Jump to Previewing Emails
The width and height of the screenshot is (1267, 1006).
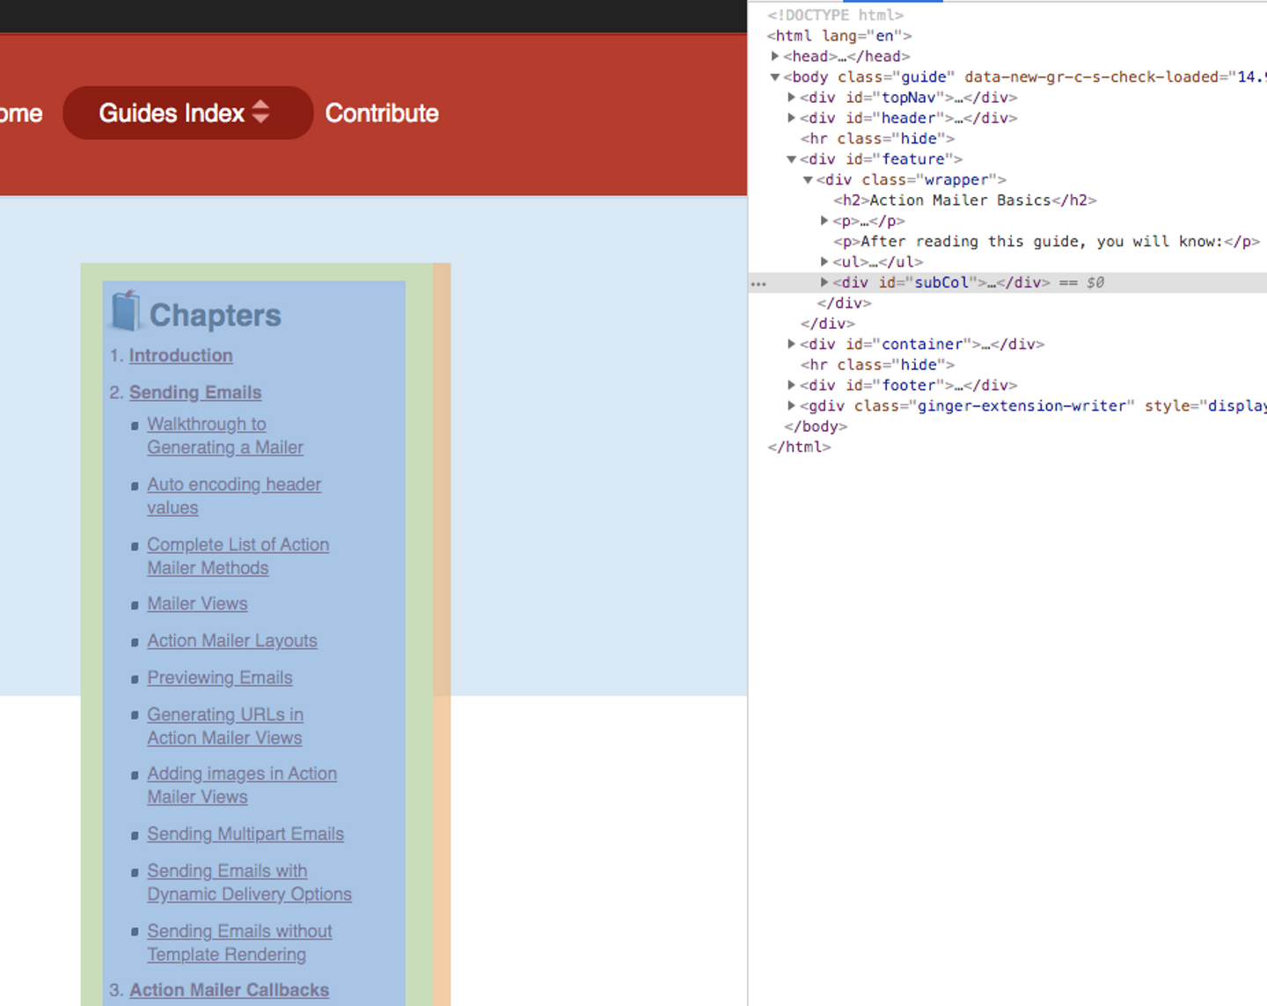[220, 678]
